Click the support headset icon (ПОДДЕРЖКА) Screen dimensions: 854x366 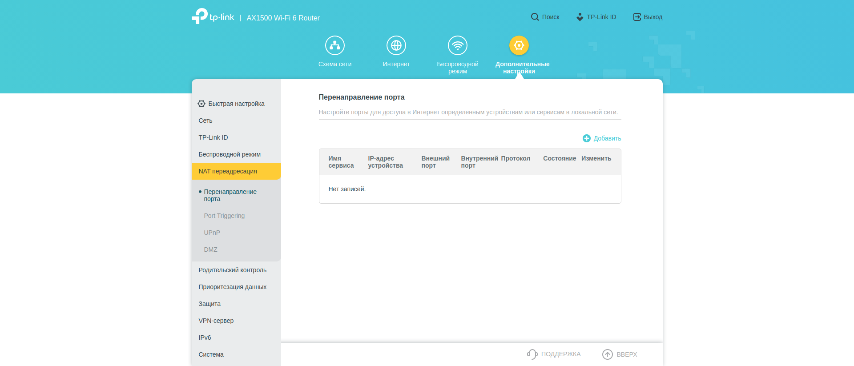[x=532, y=354]
